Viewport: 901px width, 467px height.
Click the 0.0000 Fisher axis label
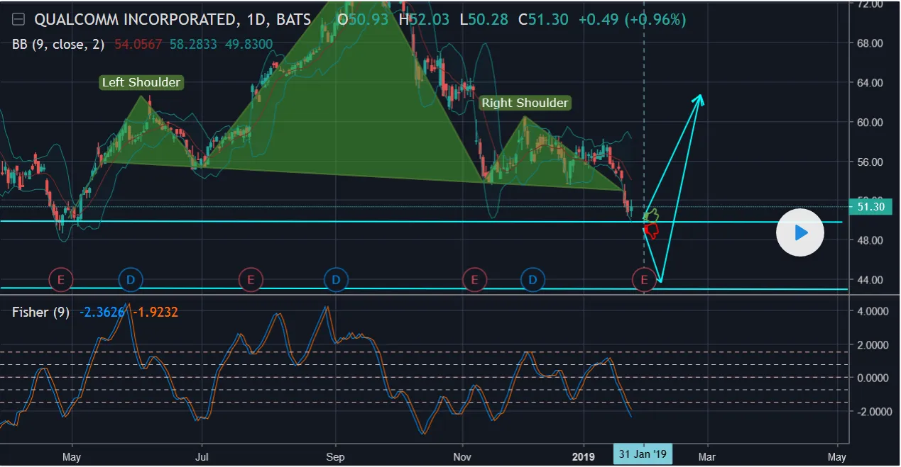(x=872, y=378)
